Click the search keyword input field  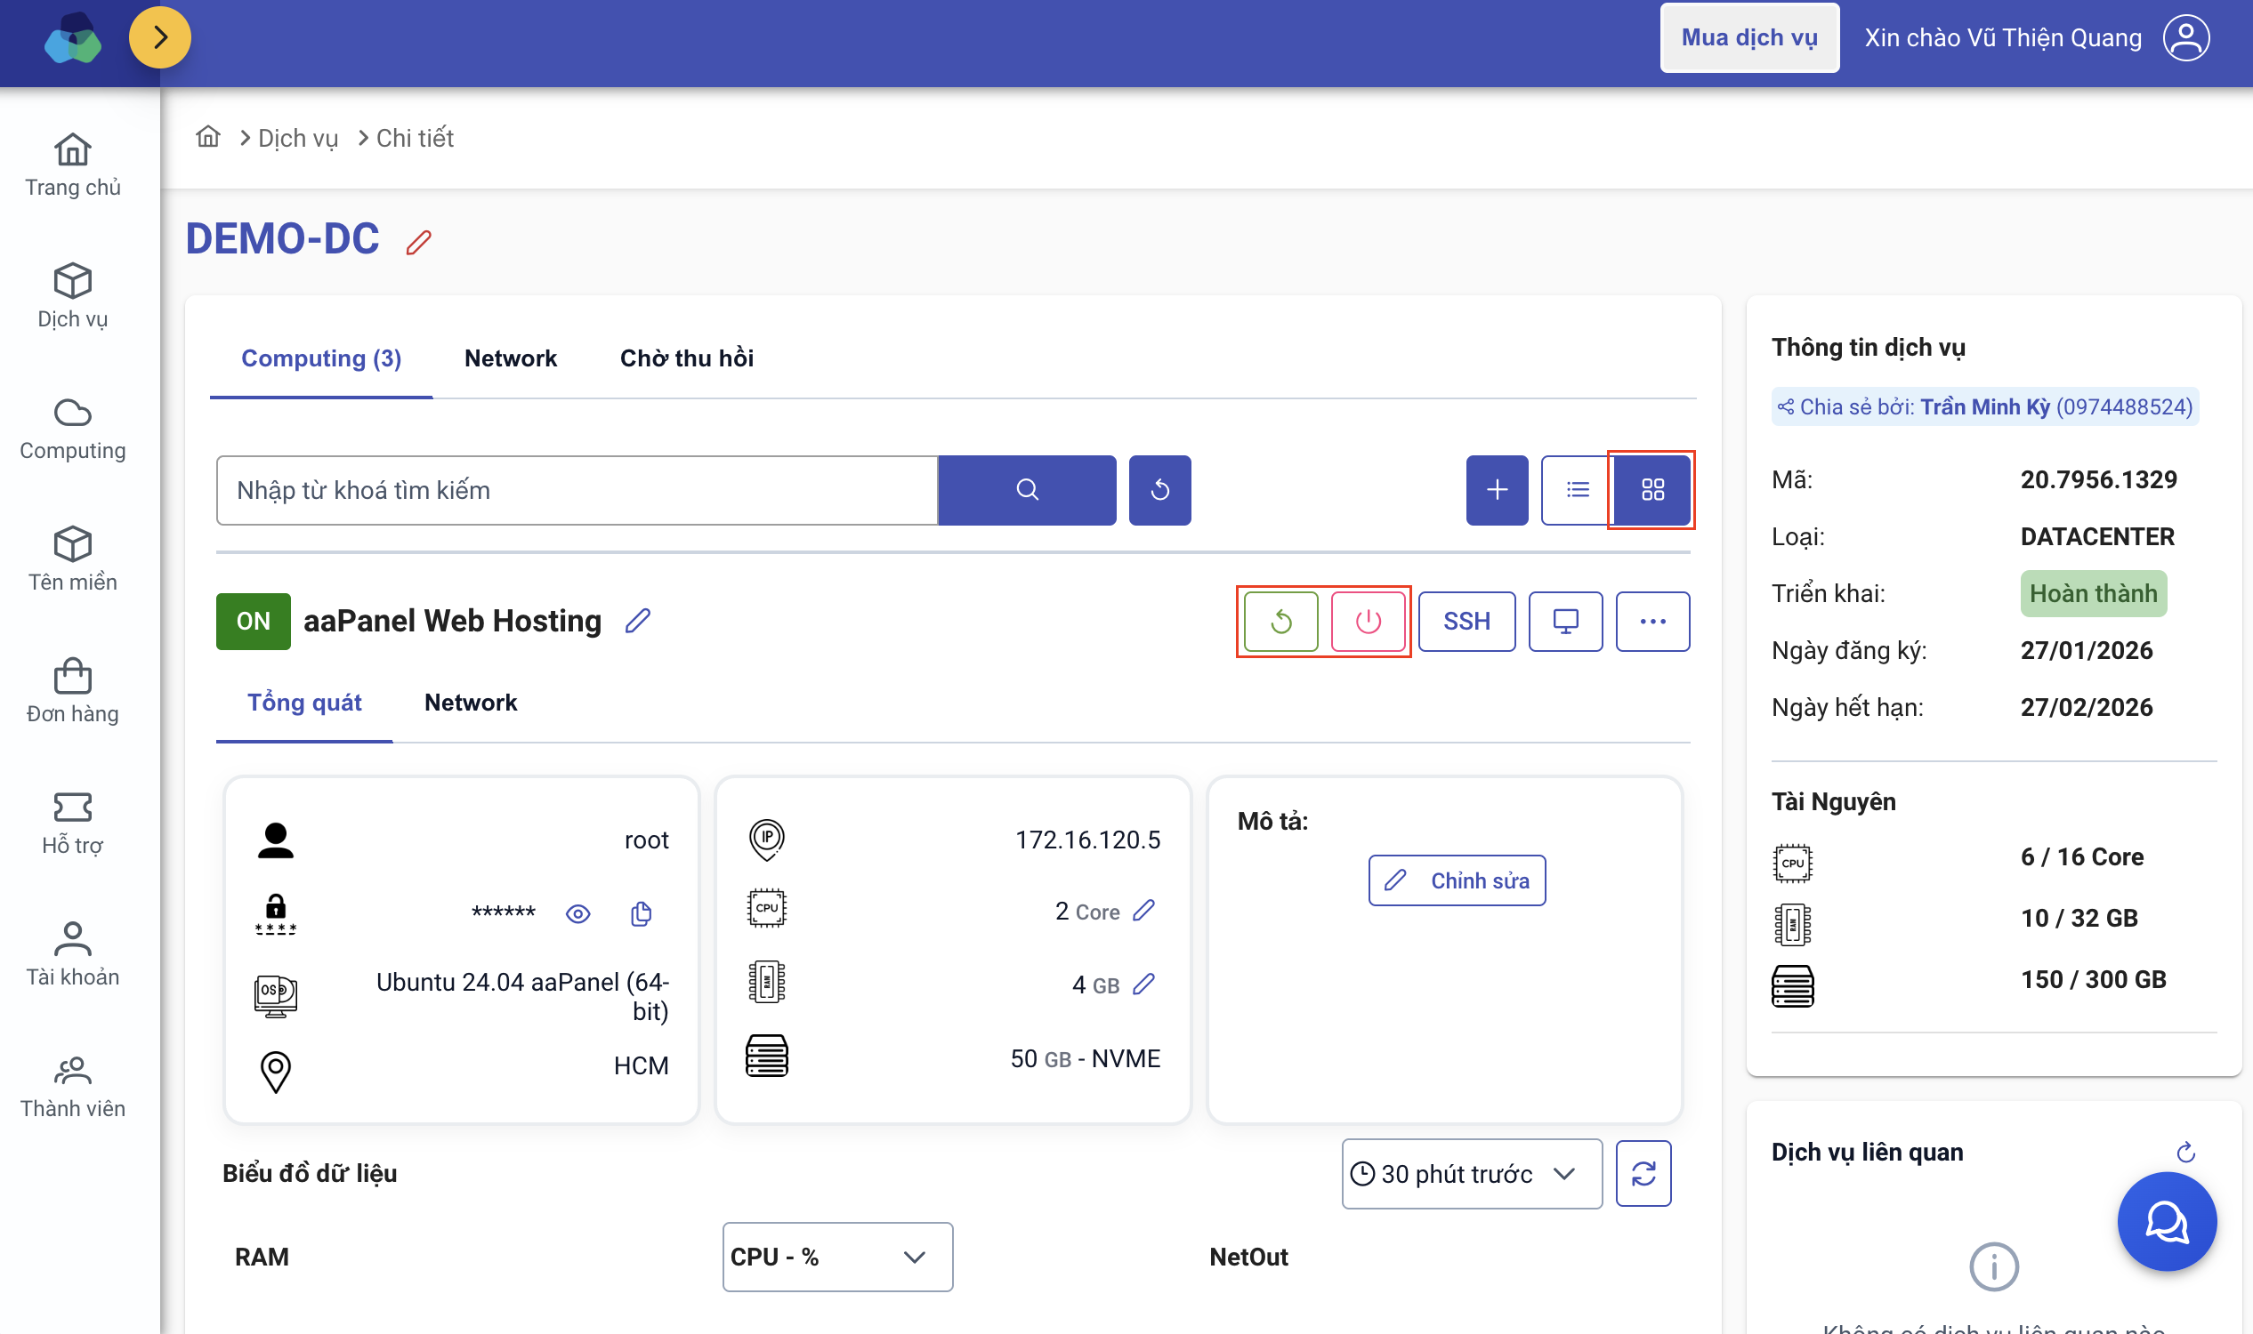click(577, 490)
